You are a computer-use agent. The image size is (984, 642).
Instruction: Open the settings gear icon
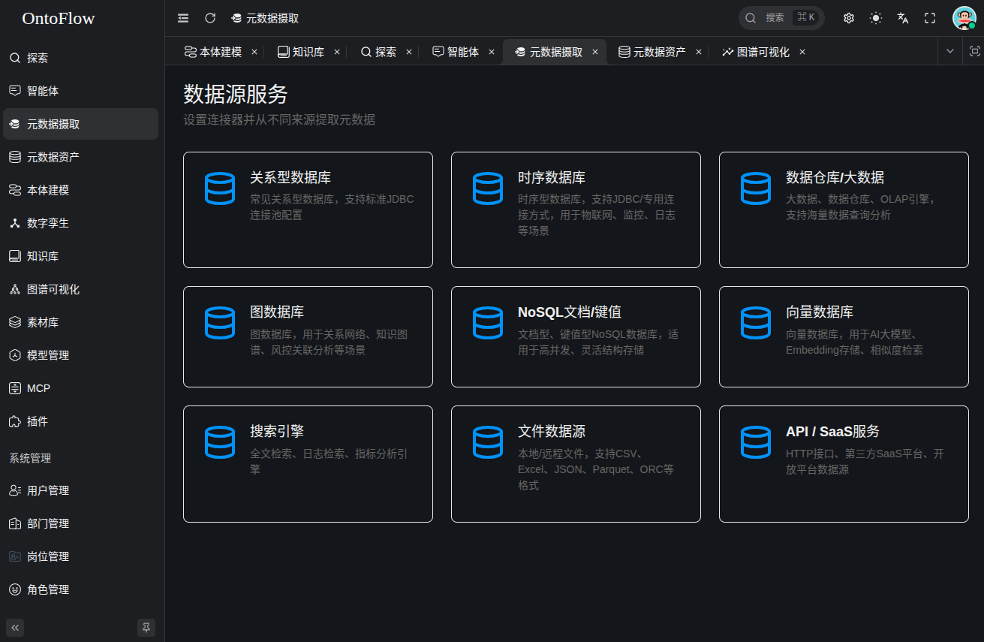click(849, 18)
